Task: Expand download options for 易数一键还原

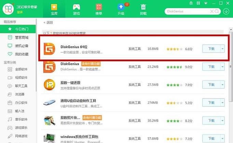Action: (x=222, y=84)
